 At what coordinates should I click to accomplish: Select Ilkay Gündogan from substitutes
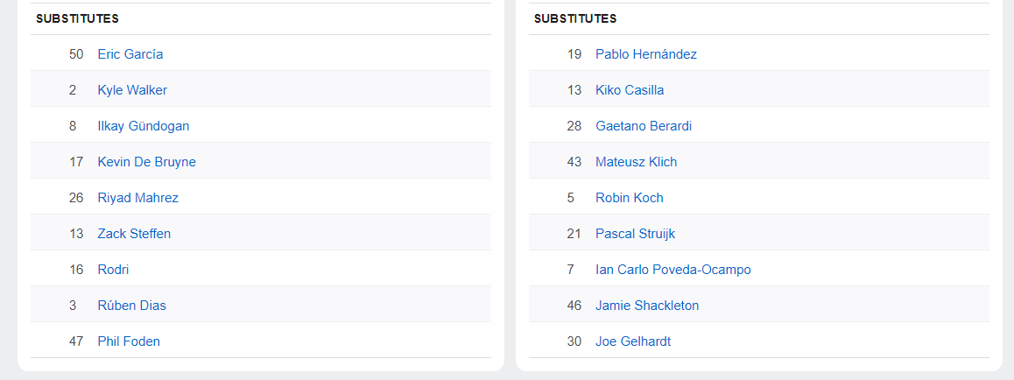click(x=143, y=126)
